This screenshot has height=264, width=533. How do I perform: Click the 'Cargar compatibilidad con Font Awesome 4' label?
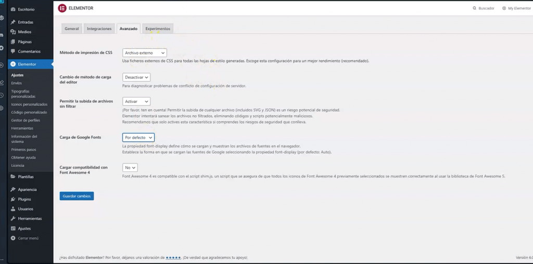click(x=84, y=170)
